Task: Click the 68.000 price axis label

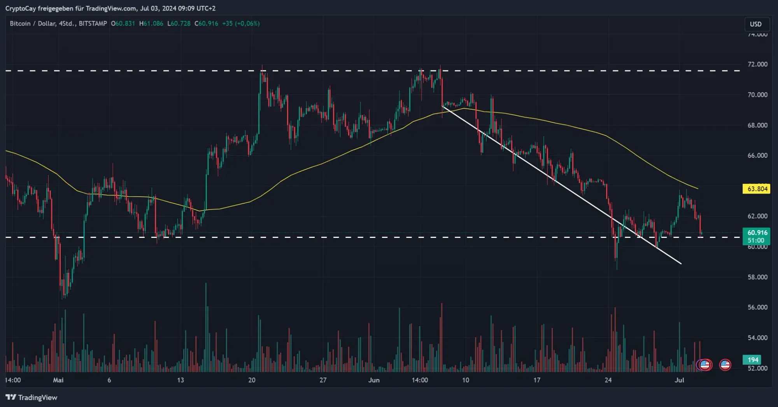Action: pos(757,125)
